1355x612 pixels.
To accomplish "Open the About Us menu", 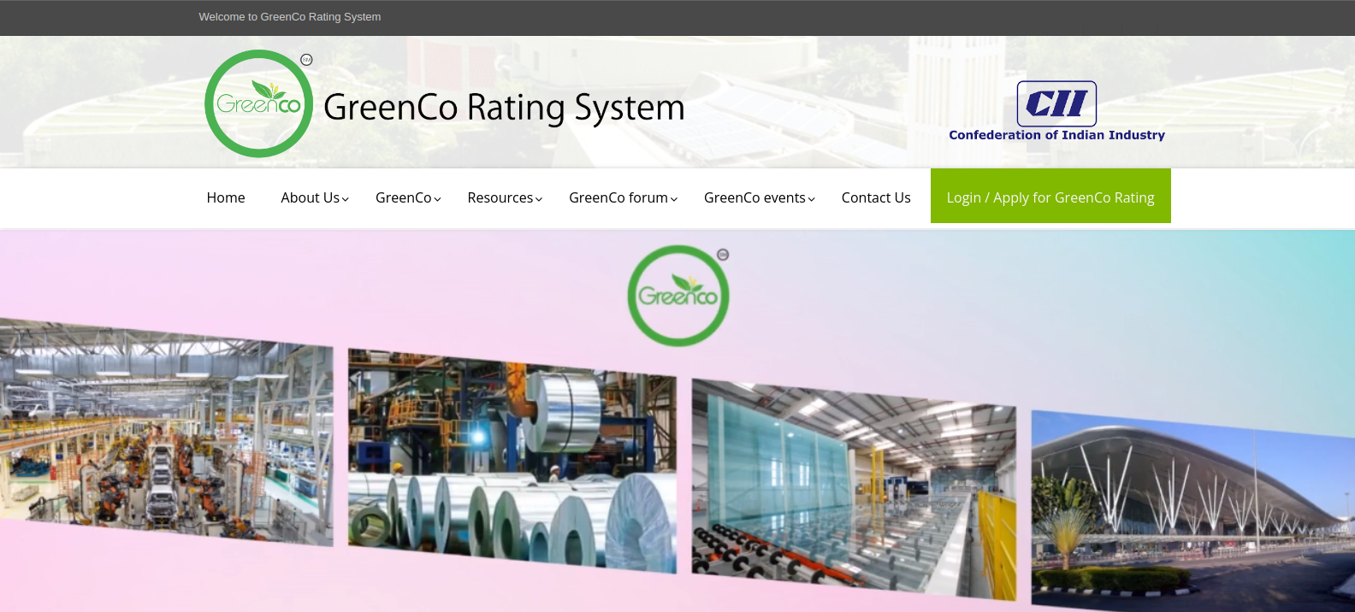I will [x=311, y=197].
